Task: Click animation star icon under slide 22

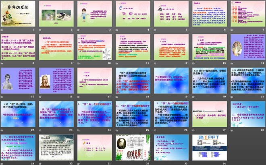Action: coord(2,130)
